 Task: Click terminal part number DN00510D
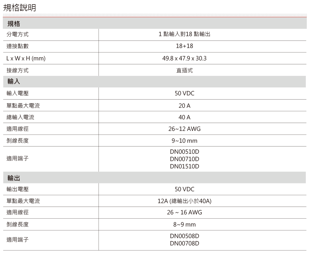click(x=184, y=152)
